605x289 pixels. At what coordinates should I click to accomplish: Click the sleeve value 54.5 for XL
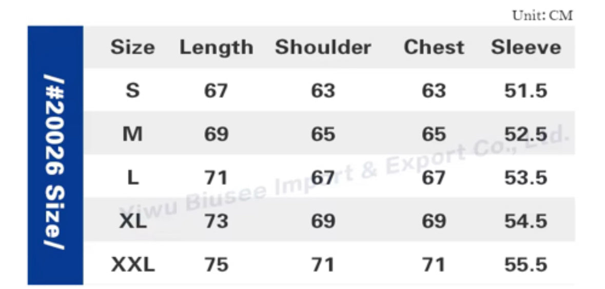tap(526, 222)
